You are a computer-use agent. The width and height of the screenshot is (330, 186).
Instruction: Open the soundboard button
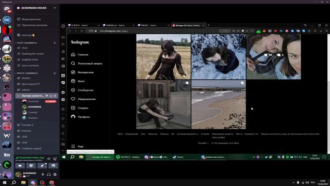[x=54, y=166]
